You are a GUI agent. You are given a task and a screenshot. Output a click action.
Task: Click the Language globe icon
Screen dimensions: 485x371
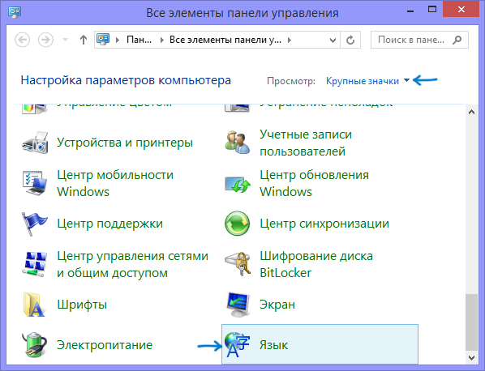tap(238, 345)
